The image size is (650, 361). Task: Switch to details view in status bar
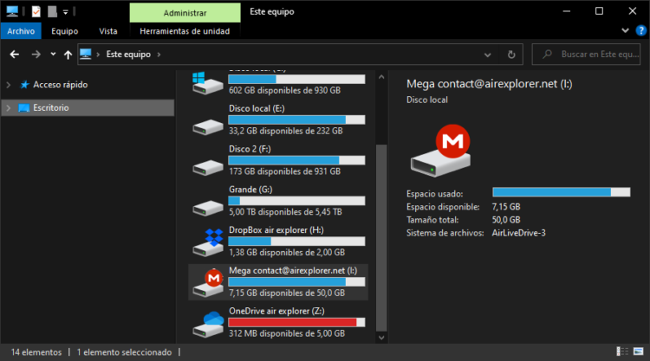tap(621, 352)
